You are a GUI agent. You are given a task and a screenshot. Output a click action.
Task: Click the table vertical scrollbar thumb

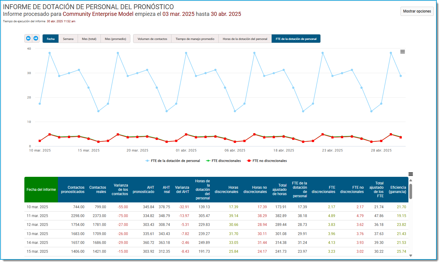coord(411,191)
